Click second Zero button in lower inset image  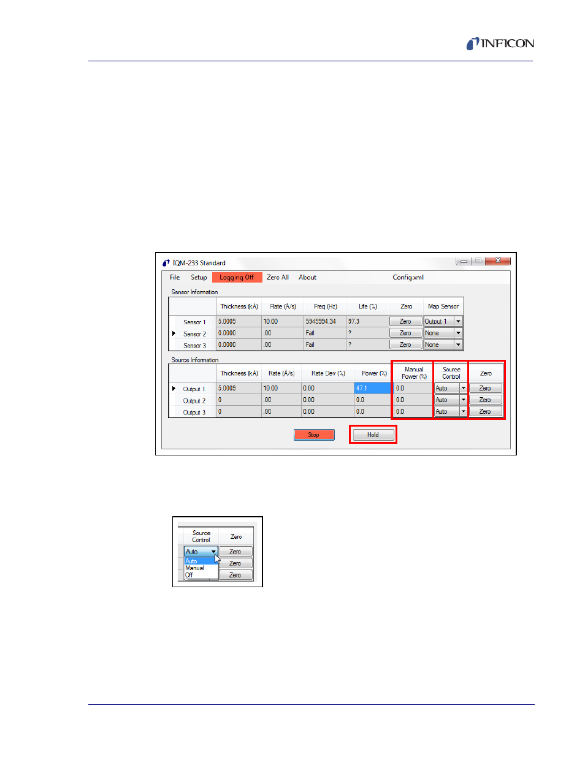(x=235, y=563)
